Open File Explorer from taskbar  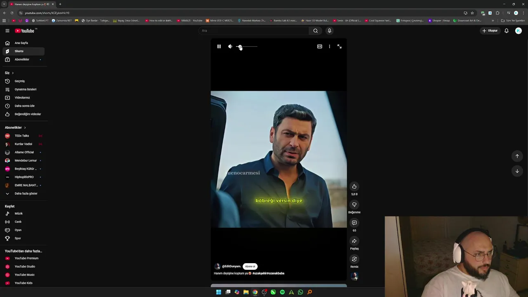[x=246, y=292]
